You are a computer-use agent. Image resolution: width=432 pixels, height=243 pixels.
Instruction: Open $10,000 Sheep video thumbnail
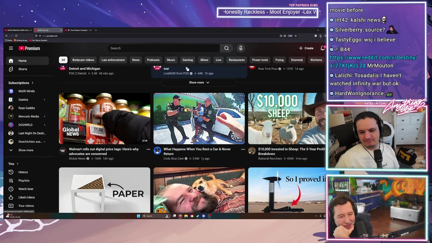pyautogui.click(x=287, y=119)
